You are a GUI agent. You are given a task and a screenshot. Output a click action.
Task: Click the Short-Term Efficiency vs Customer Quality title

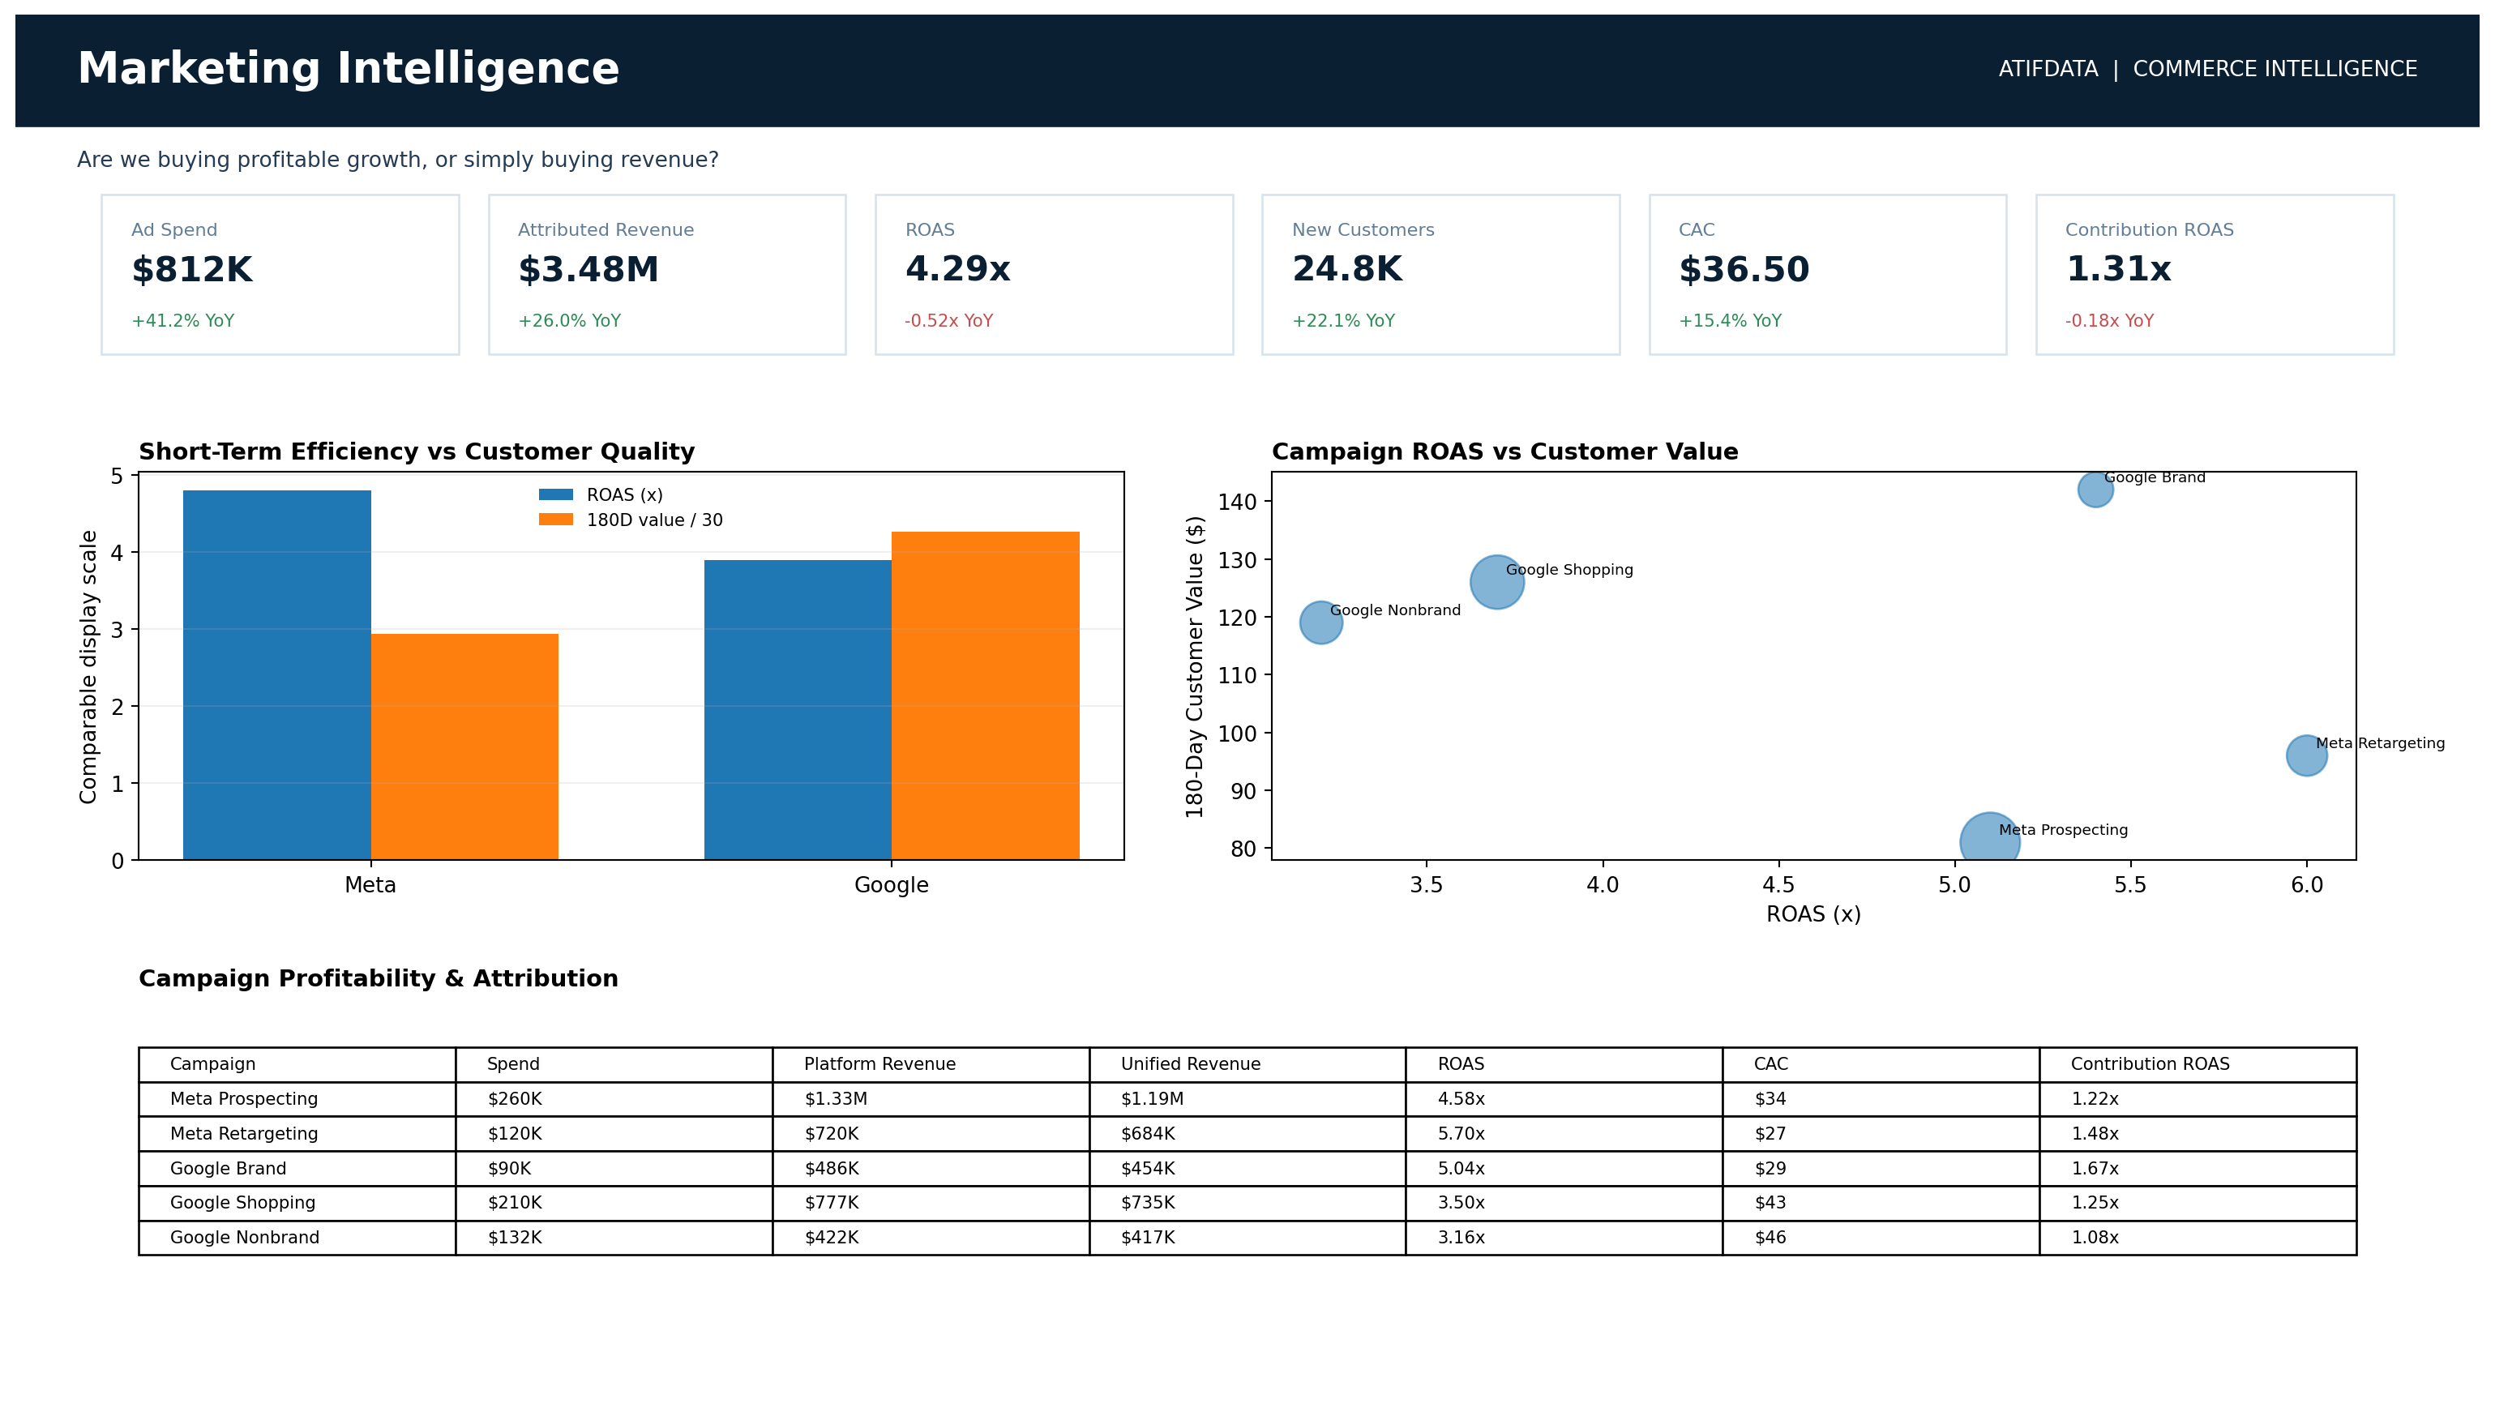pyautogui.click(x=417, y=452)
